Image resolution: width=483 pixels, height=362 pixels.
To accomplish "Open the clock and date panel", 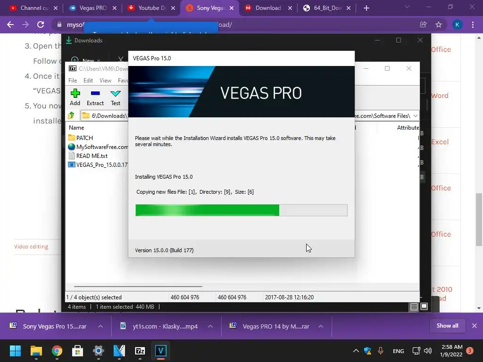I will click(451, 351).
